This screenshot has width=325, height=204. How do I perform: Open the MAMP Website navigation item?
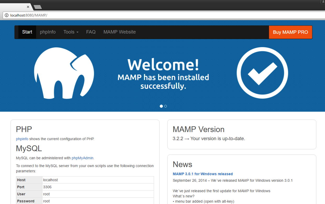pos(119,32)
